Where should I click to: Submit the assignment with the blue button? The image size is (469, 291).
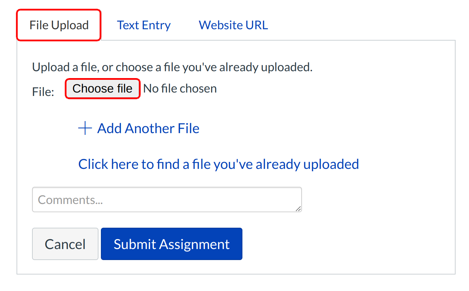(x=171, y=244)
